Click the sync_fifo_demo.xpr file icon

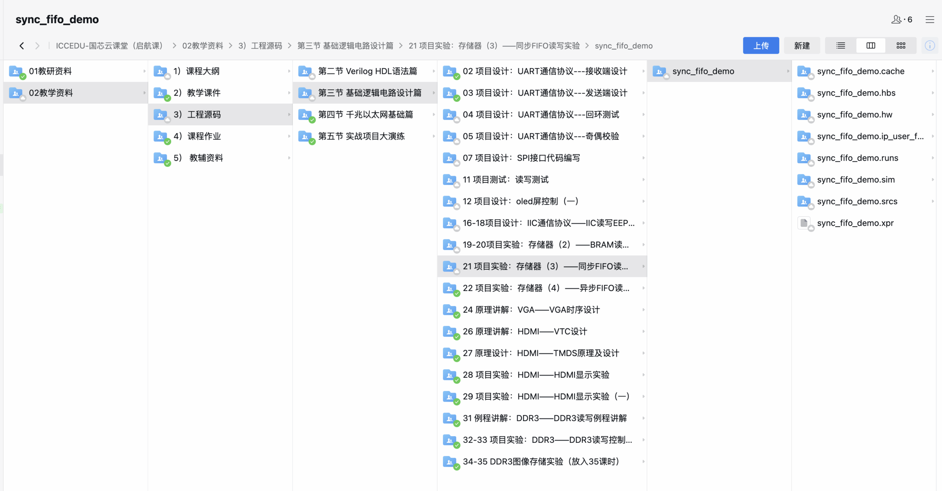tap(804, 223)
